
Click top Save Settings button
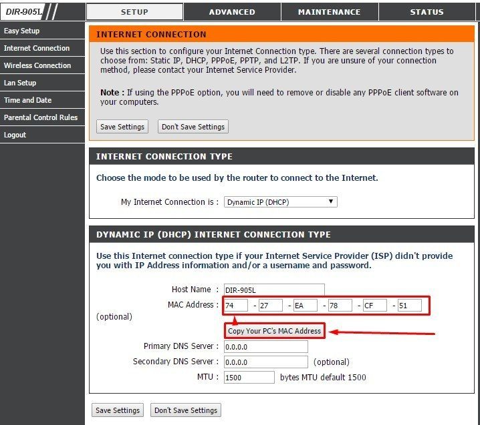pos(122,127)
